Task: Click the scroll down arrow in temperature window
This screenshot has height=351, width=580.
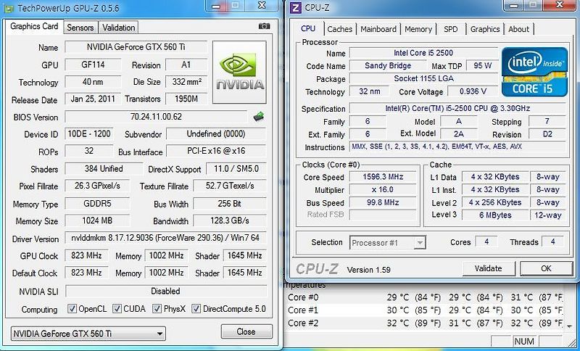Action: coord(570,326)
